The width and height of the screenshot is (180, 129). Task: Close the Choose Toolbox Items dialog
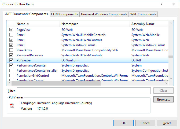tap(174, 4)
